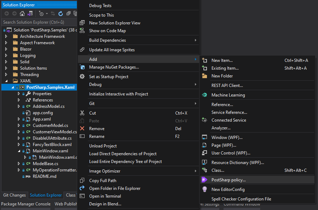The width and height of the screenshot is (318, 210).
Task: Open the Pending Changes Filter dropdown arrow
Action: click(x=47, y=14)
